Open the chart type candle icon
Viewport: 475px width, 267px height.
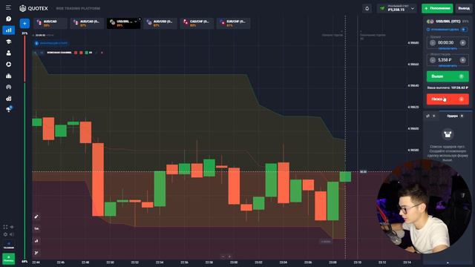coord(36,240)
